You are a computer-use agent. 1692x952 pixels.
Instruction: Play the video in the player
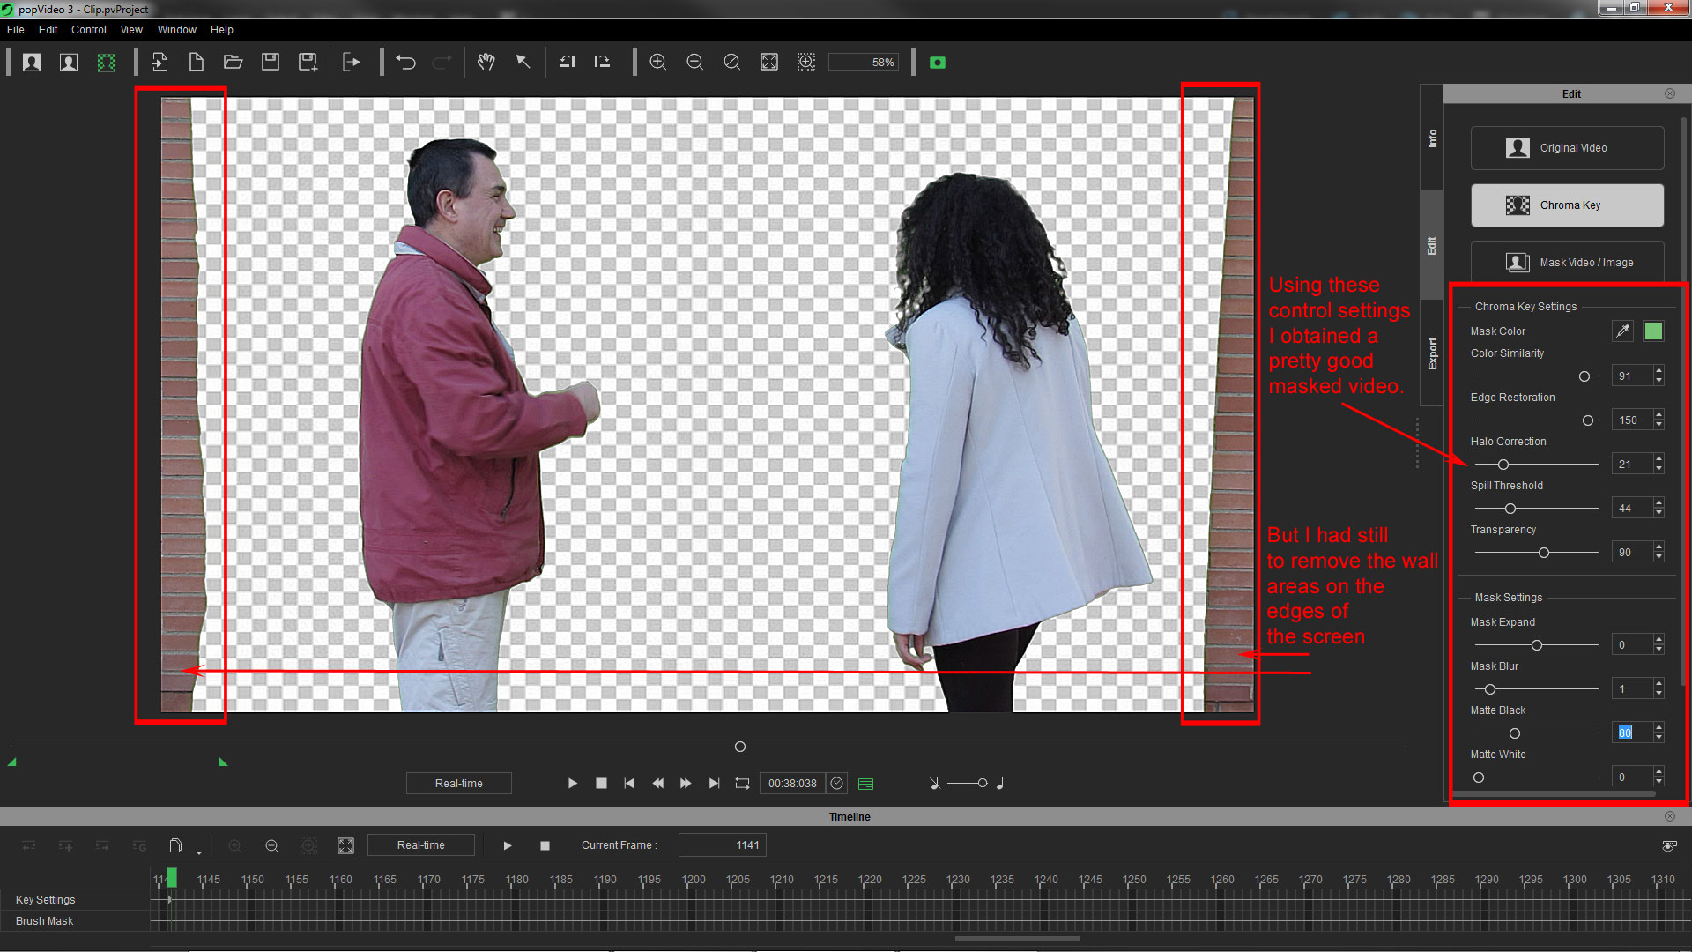[573, 783]
